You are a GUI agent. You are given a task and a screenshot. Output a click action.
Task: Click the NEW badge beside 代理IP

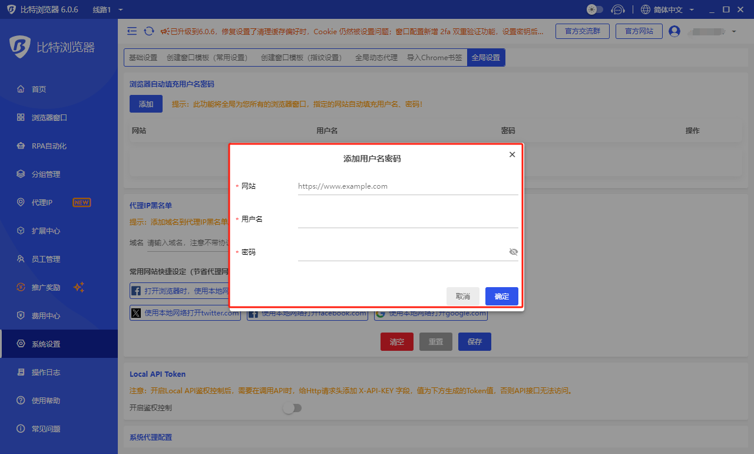tap(81, 202)
